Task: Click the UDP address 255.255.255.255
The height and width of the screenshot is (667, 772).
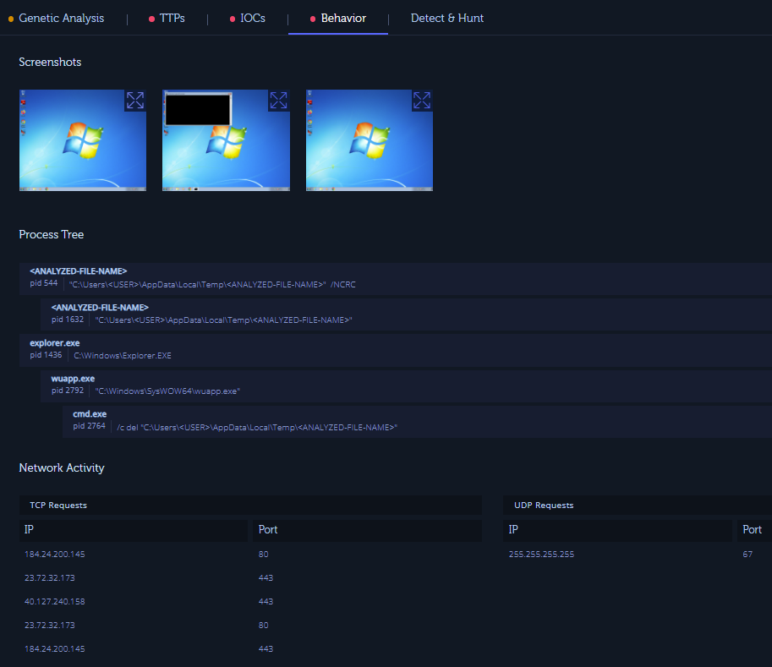Action: (x=542, y=555)
